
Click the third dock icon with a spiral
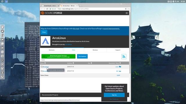coord(2,35)
